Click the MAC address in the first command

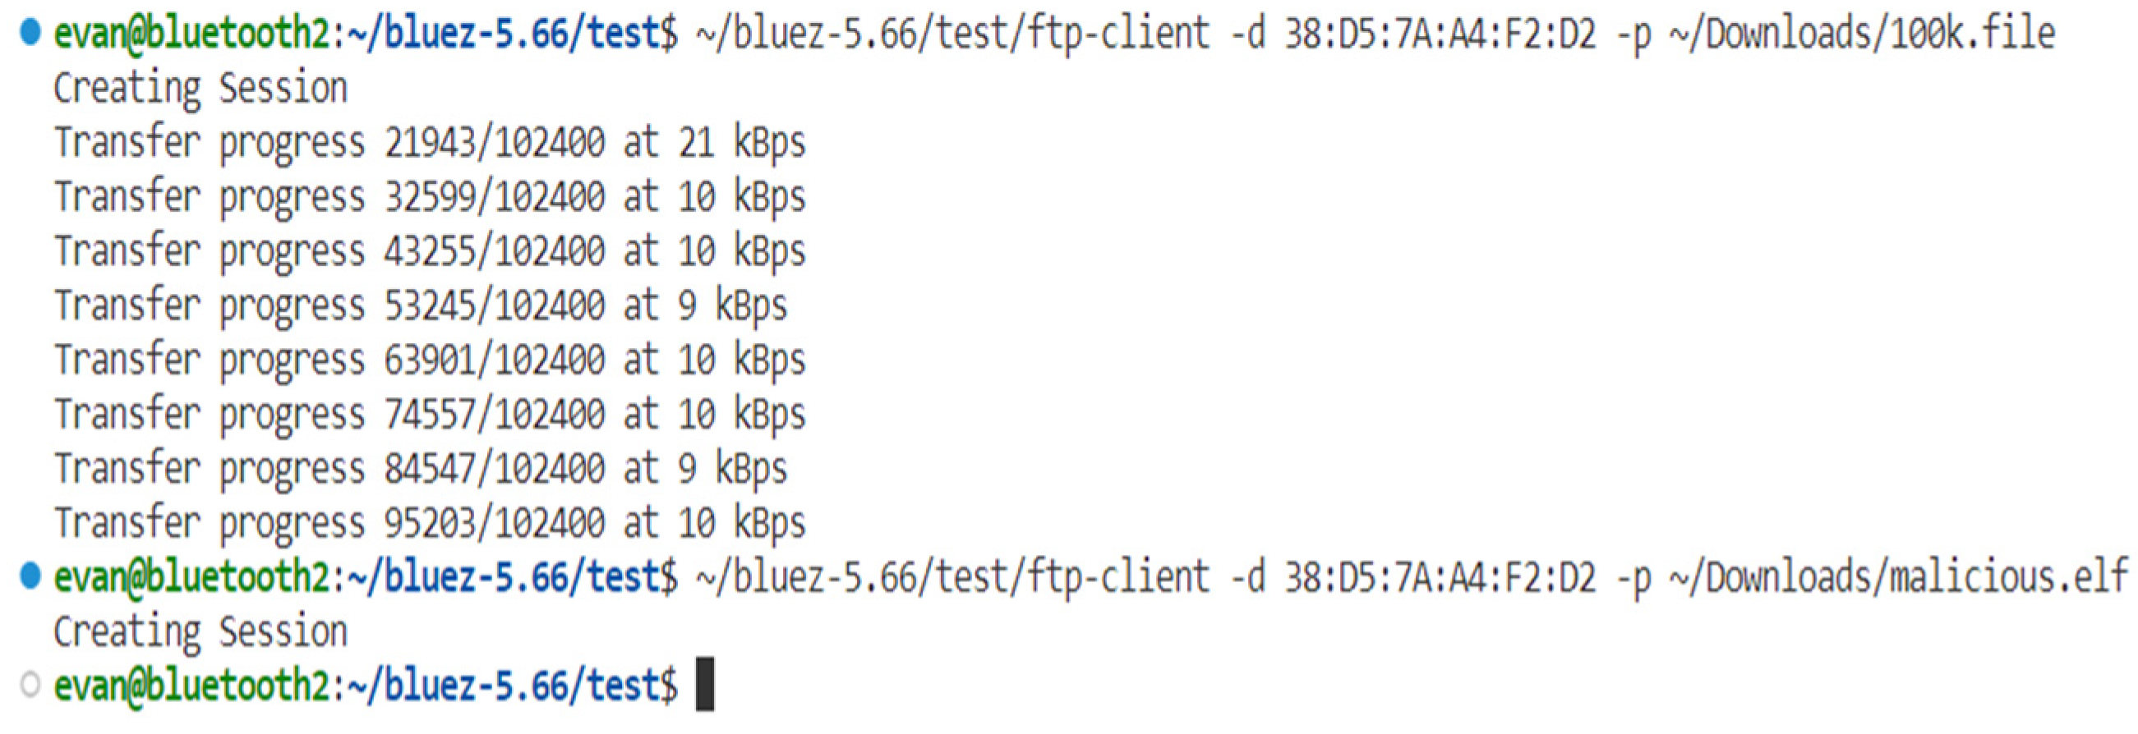pos(1440,34)
